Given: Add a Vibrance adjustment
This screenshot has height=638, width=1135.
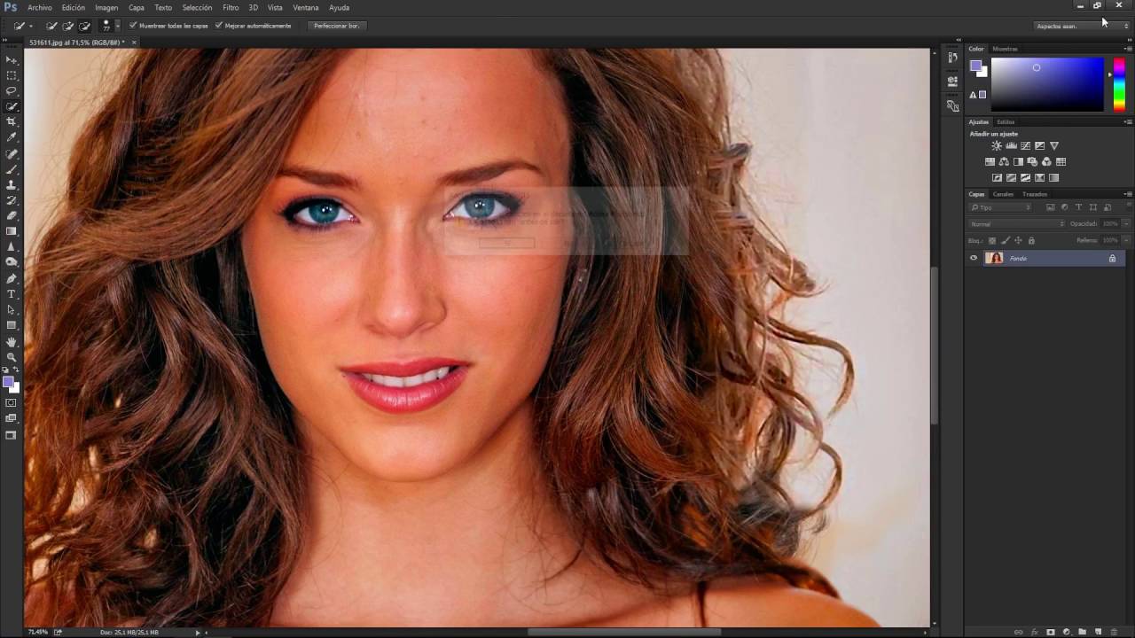Looking at the screenshot, I should [1053, 146].
